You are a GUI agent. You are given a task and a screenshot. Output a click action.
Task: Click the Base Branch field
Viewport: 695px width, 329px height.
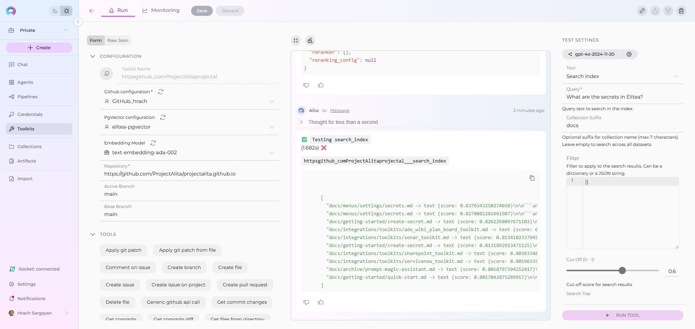tap(189, 214)
